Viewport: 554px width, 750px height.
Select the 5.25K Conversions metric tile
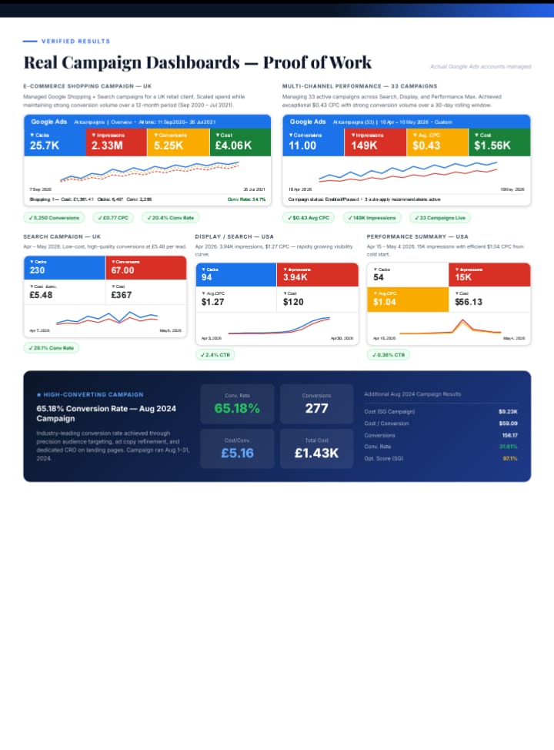[x=179, y=142]
